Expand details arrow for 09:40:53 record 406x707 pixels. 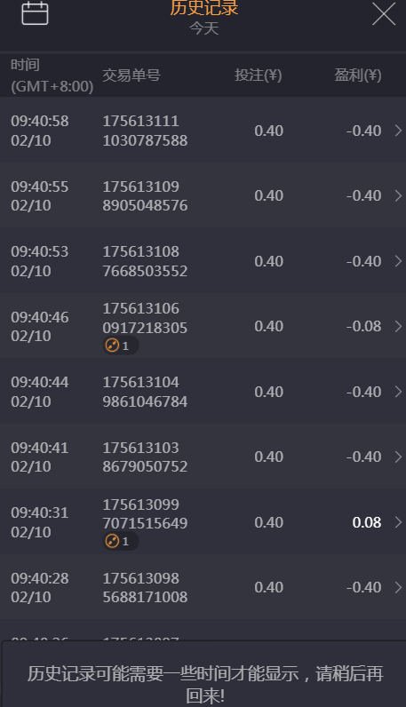coord(398,261)
